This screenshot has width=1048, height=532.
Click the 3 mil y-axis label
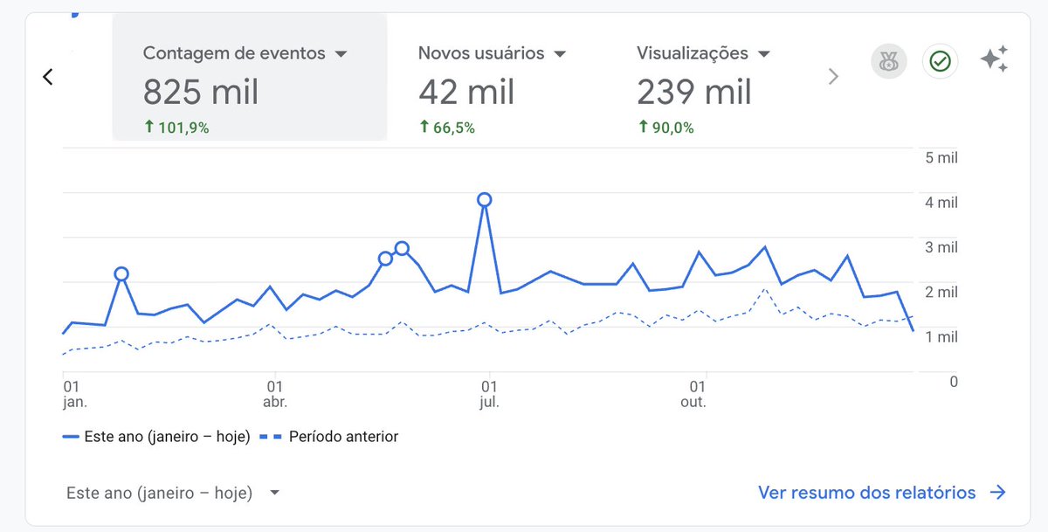click(x=941, y=247)
